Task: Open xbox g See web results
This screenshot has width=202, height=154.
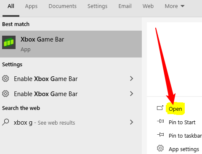Action: click(x=71, y=123)
